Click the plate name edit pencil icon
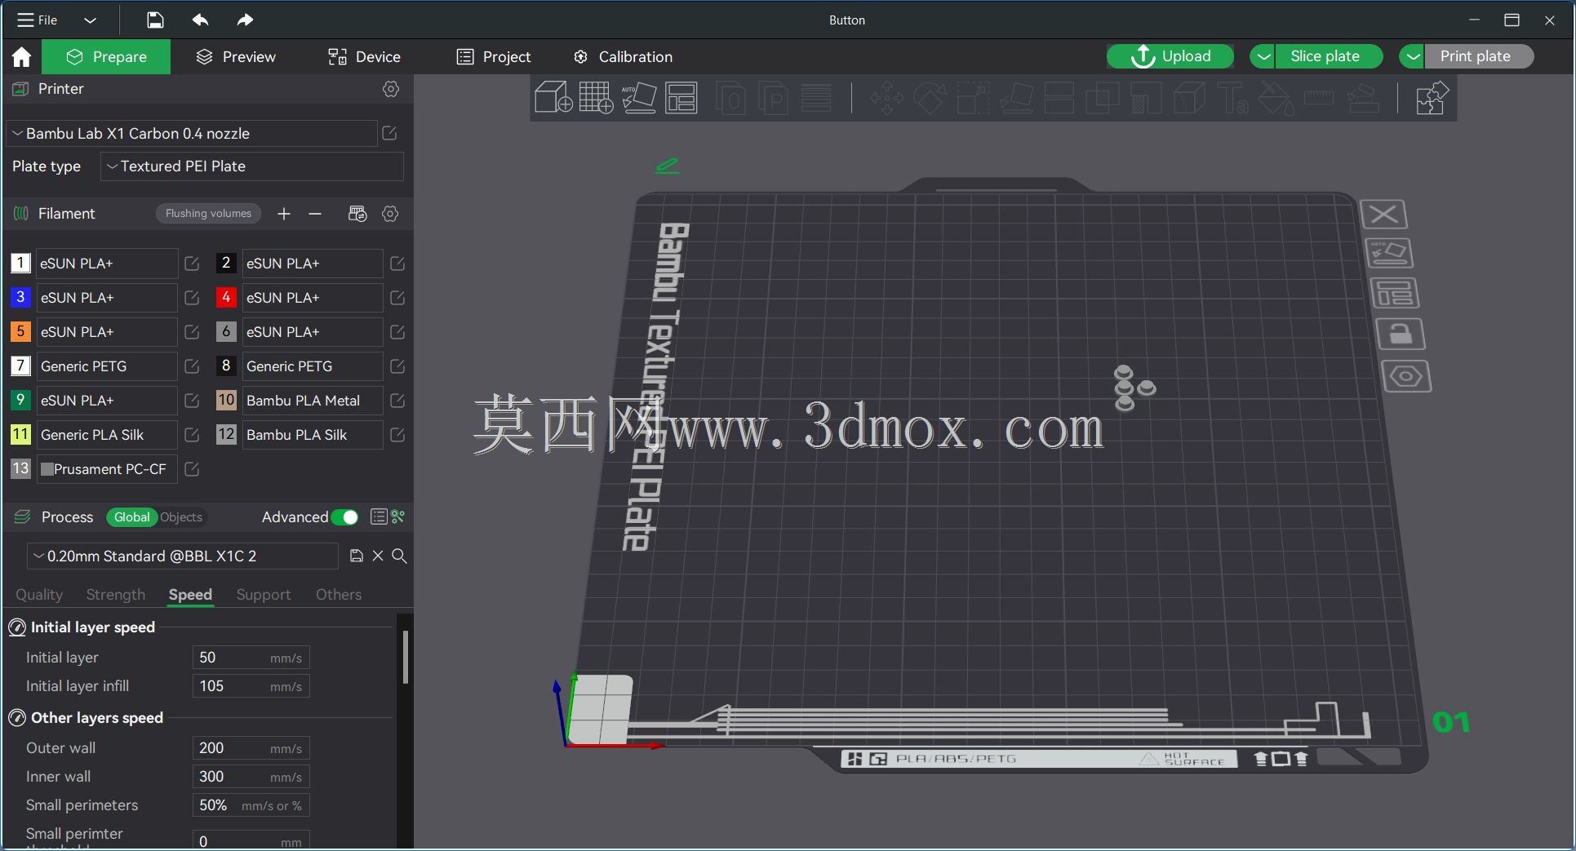1576x851 pixels. tap(667, 166)
